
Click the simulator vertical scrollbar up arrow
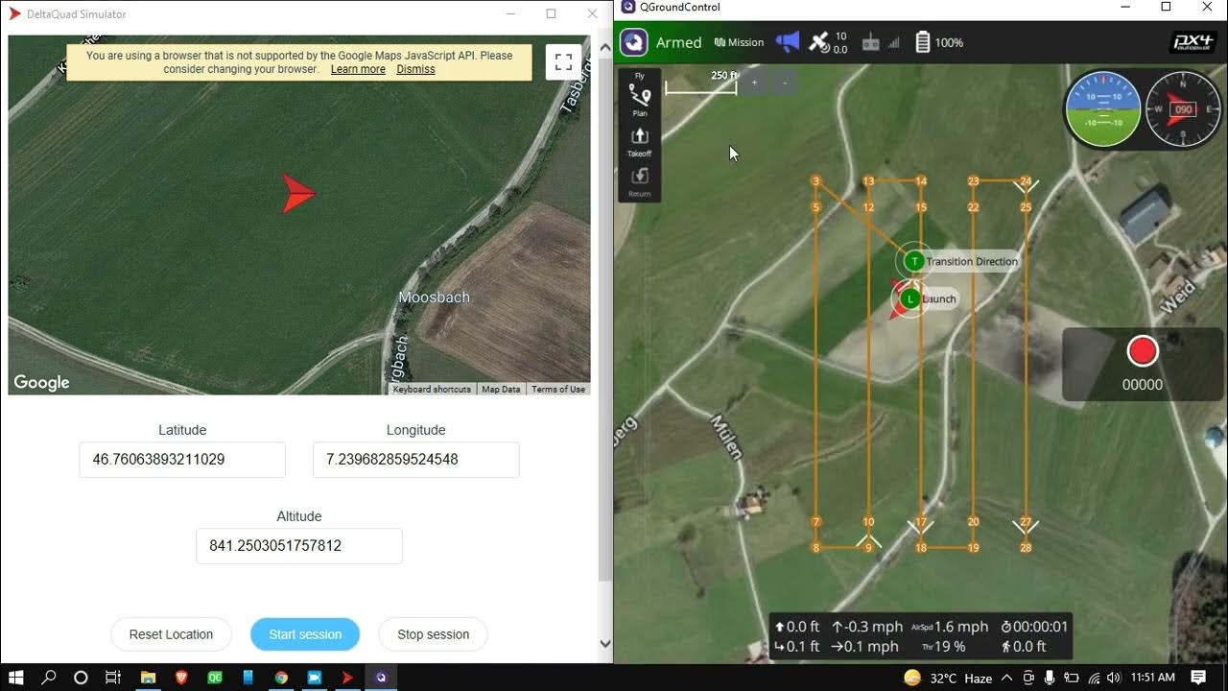click(605, 45)
